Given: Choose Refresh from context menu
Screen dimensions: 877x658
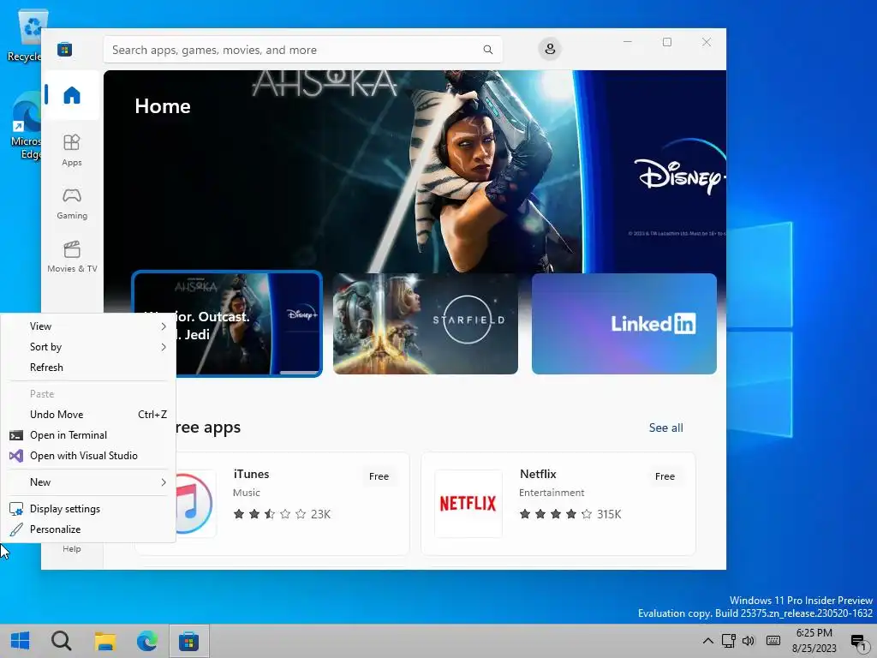Looking at the screenshot, I should click(88, 368).
